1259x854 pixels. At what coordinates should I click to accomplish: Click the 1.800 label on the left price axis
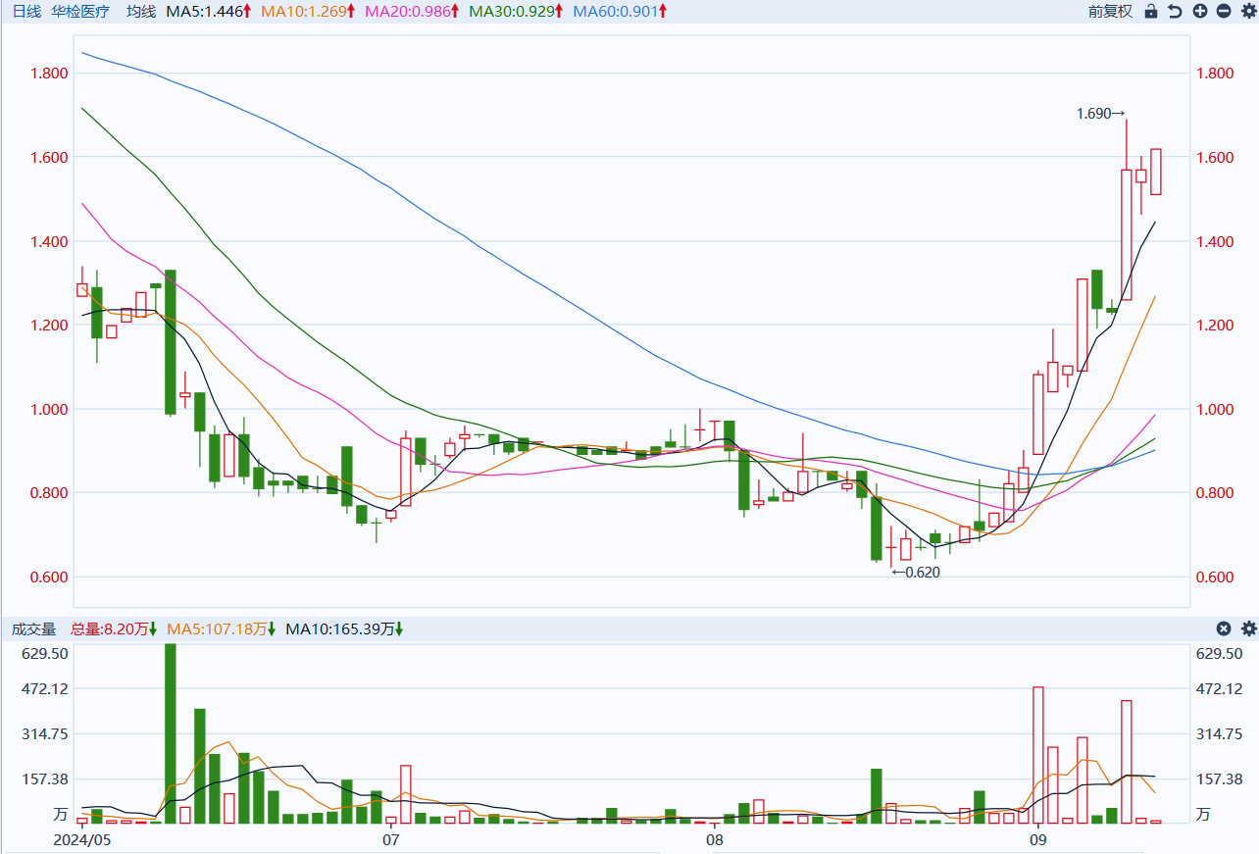(48, 74)
